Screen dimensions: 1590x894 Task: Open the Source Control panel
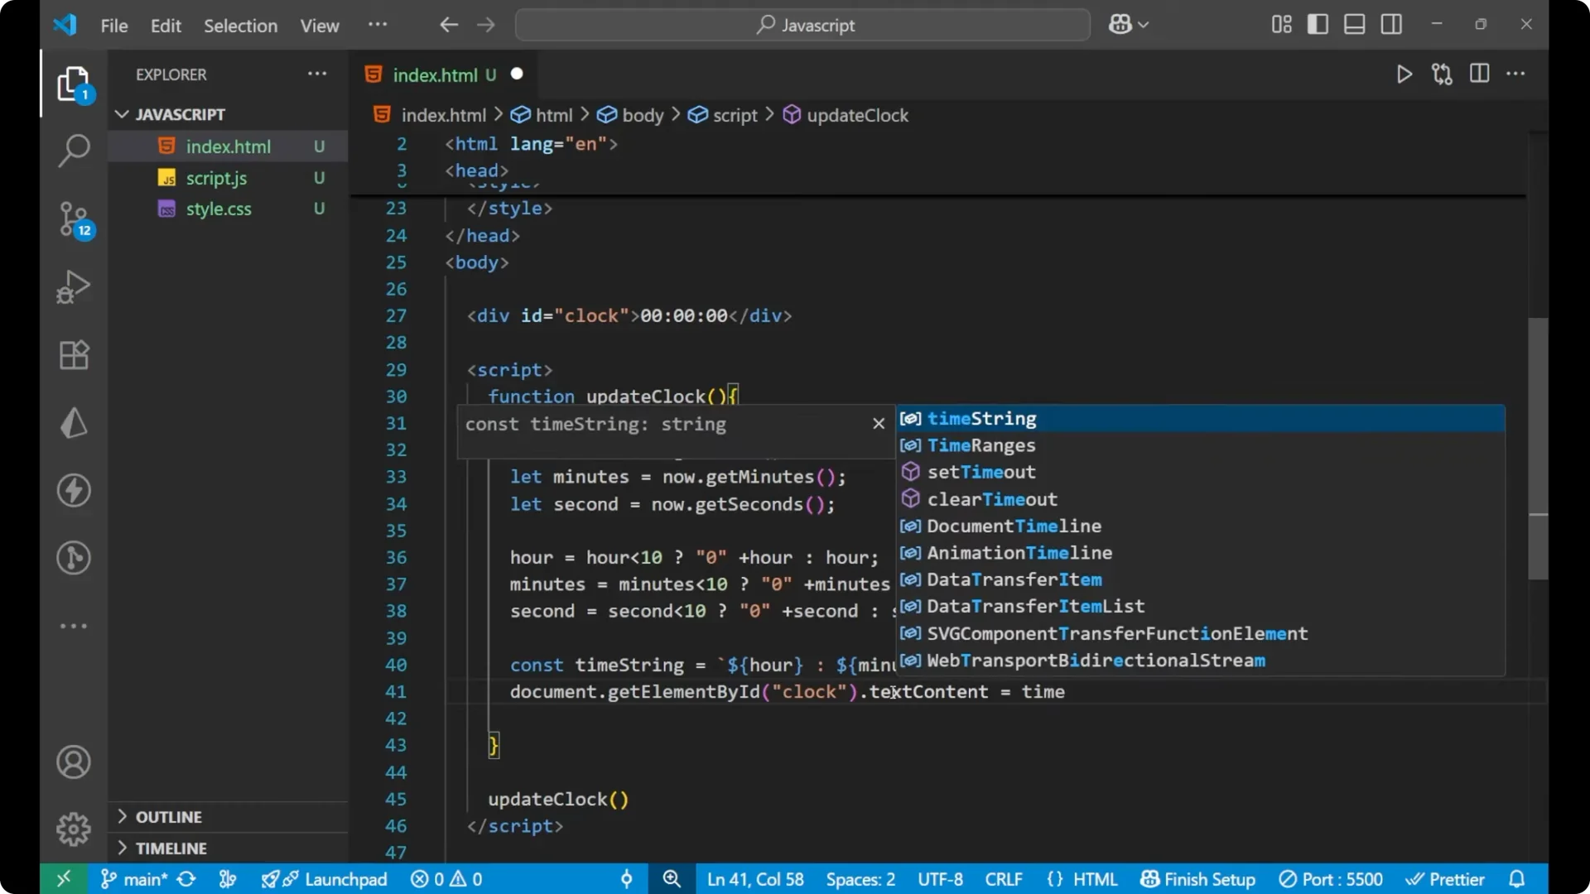click(x=74, y=219)
